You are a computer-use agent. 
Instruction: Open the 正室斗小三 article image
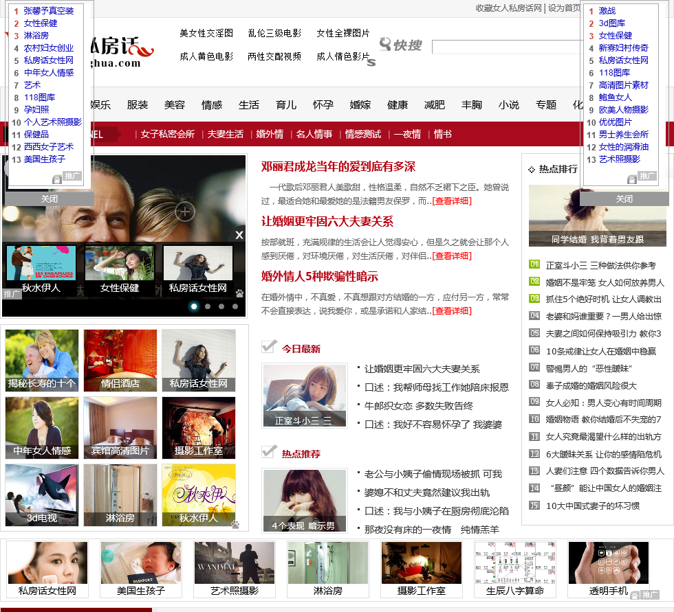[304, 396]
